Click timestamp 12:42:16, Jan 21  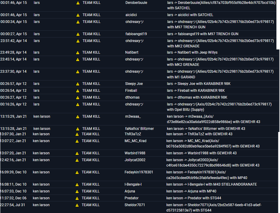click(13, 160)
